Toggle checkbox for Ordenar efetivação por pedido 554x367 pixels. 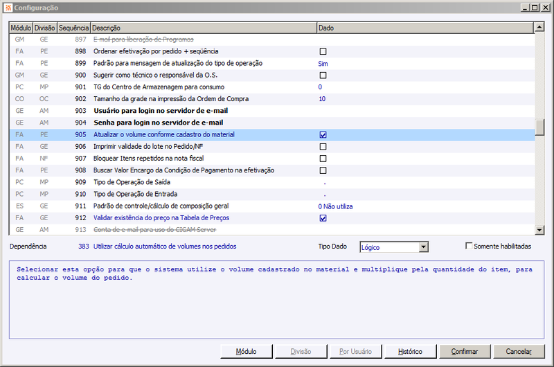[x=323, y=51]
